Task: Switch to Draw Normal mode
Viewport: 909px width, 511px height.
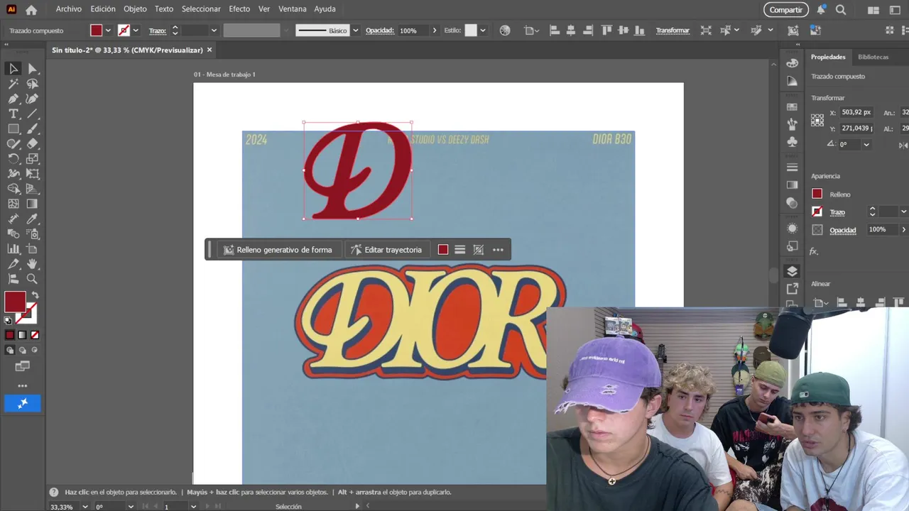Action: coord(10,350)
